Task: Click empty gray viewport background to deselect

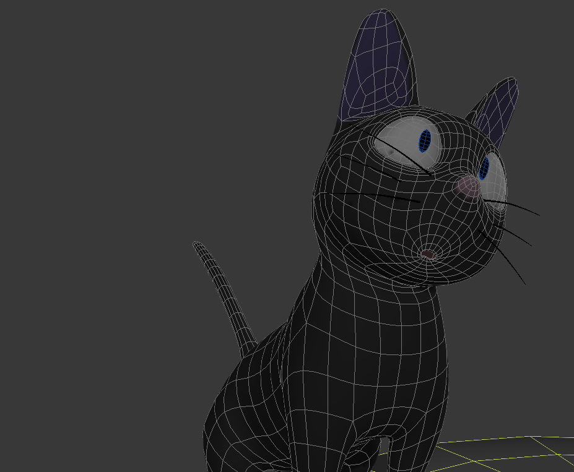Action: 124,155
